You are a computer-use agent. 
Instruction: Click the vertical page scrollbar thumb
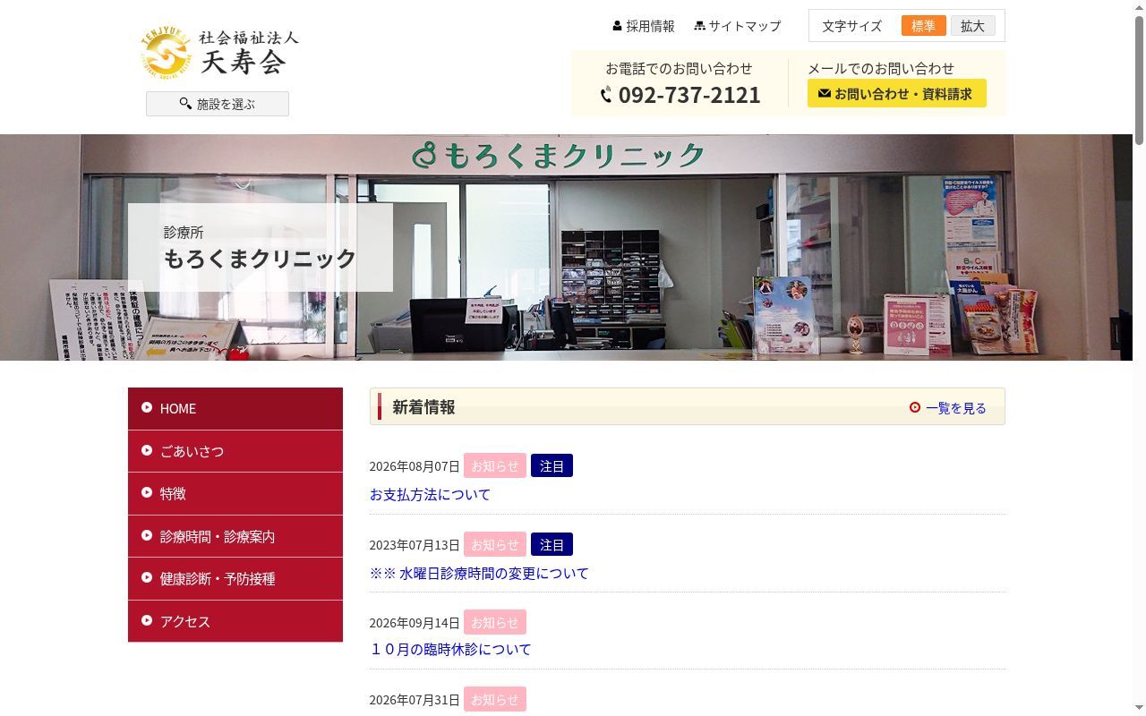(x=1139, y=79)
